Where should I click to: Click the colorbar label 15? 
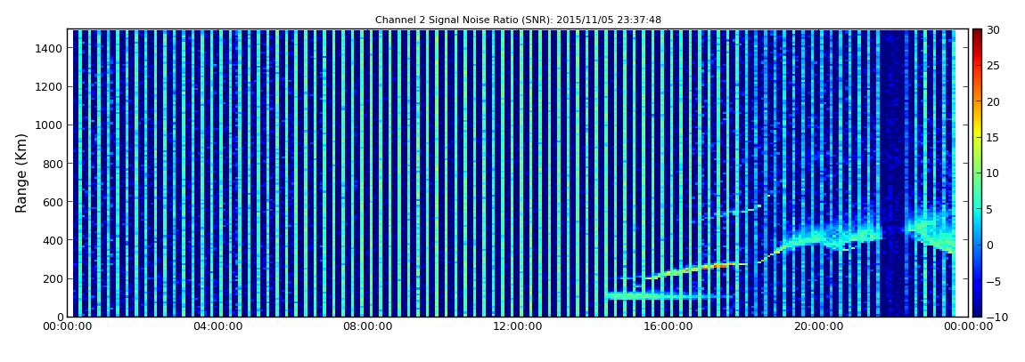pos(994,138)
